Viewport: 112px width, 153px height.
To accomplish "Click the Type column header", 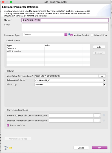I will coord(25,45).
